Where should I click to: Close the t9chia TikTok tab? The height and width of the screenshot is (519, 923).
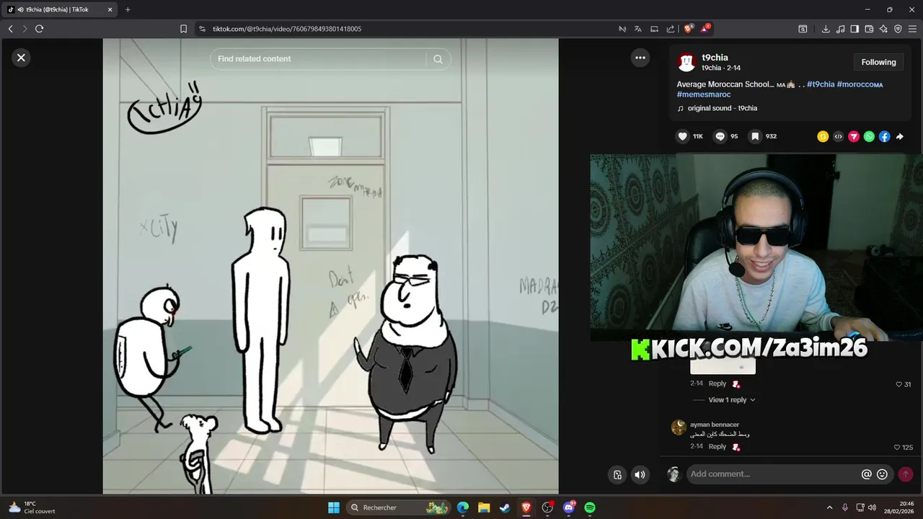tap(110, 9)
